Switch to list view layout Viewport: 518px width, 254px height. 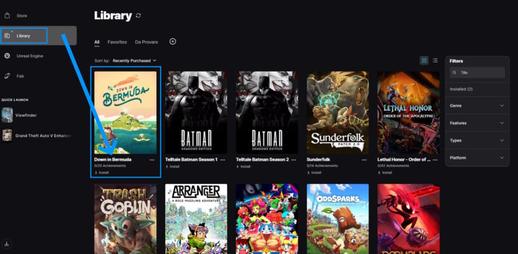(435, 60)
